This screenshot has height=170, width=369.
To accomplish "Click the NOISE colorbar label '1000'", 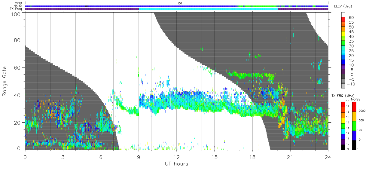I will (361, 121).
